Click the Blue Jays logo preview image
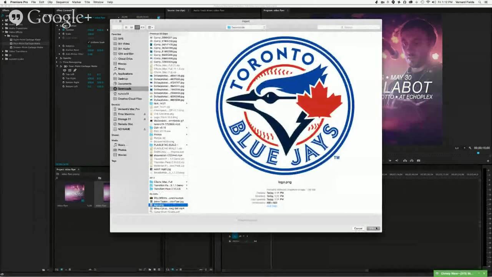492x277 pixels. tap(285, 105)
